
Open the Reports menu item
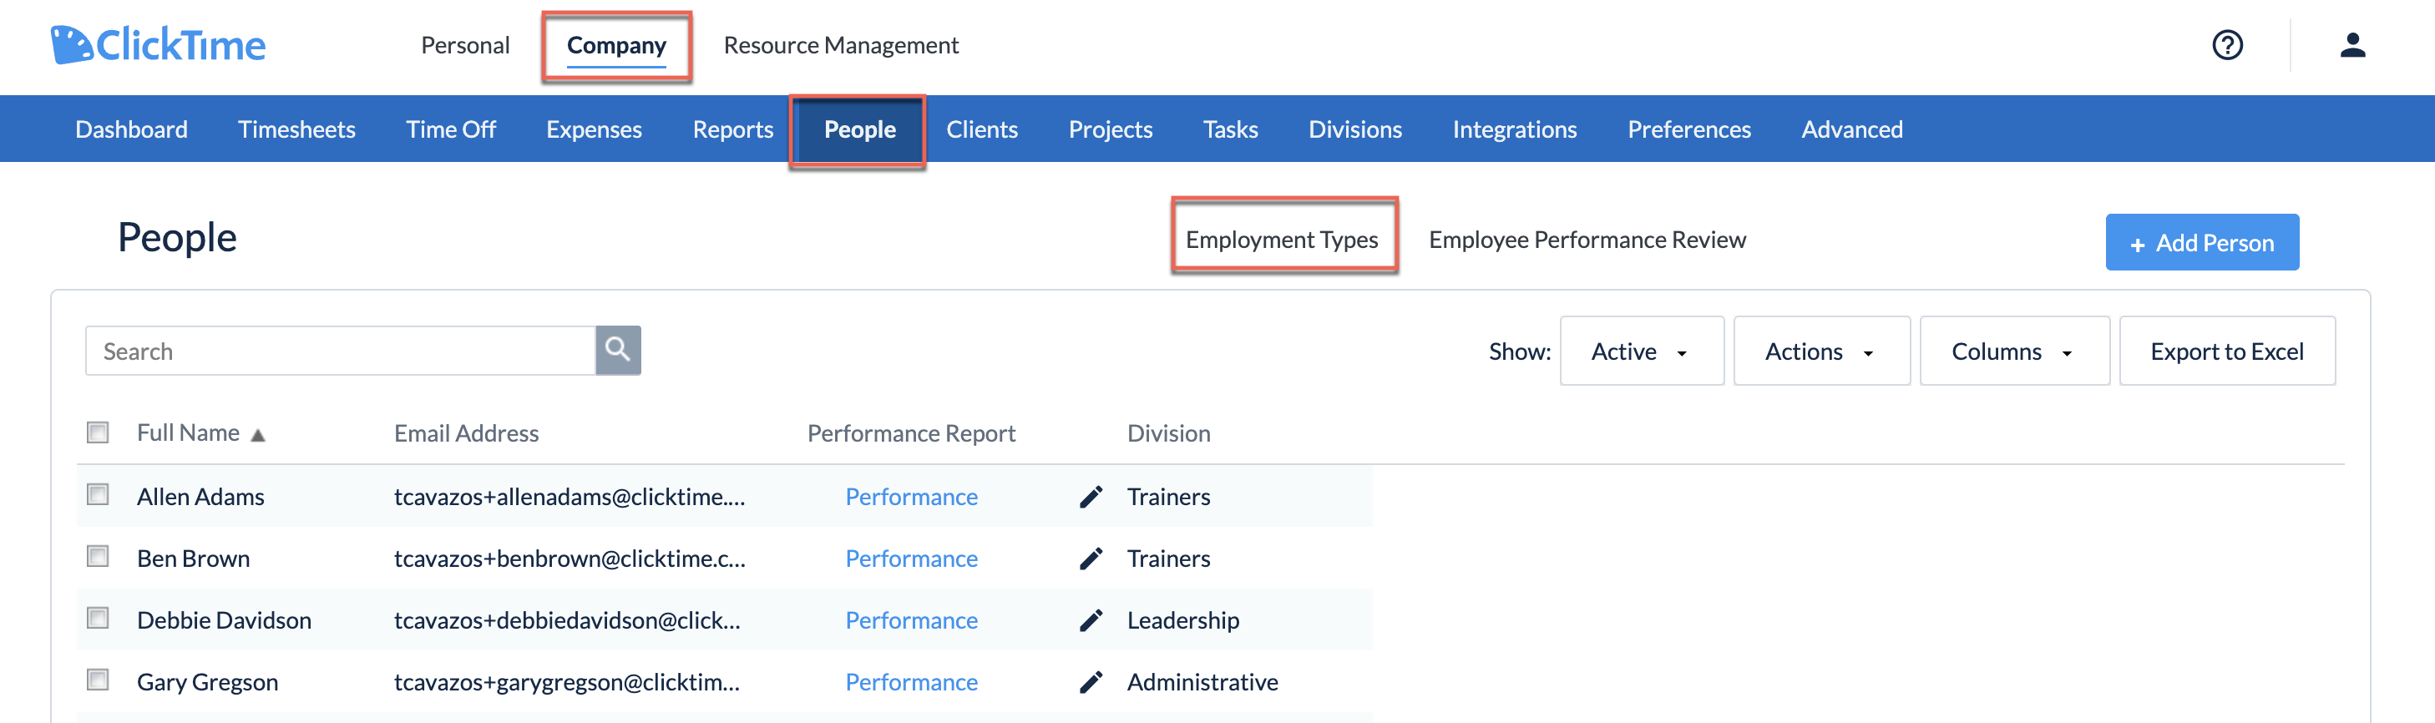click(732, 129)
